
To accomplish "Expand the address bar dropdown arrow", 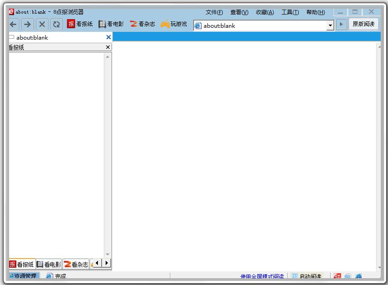I will (x=331, y=26).
